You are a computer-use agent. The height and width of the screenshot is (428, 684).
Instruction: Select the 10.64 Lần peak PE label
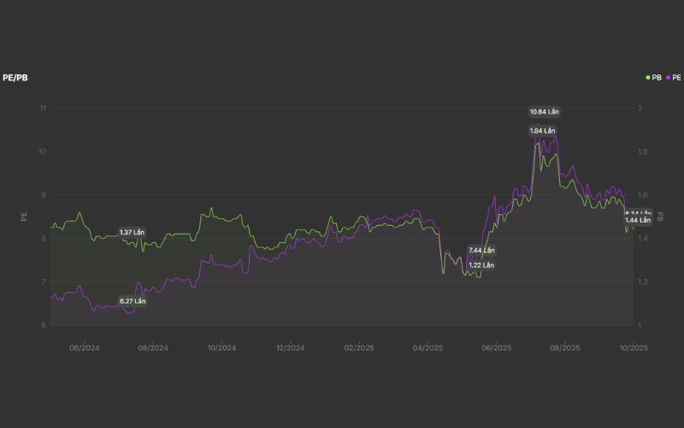point(544,111)
